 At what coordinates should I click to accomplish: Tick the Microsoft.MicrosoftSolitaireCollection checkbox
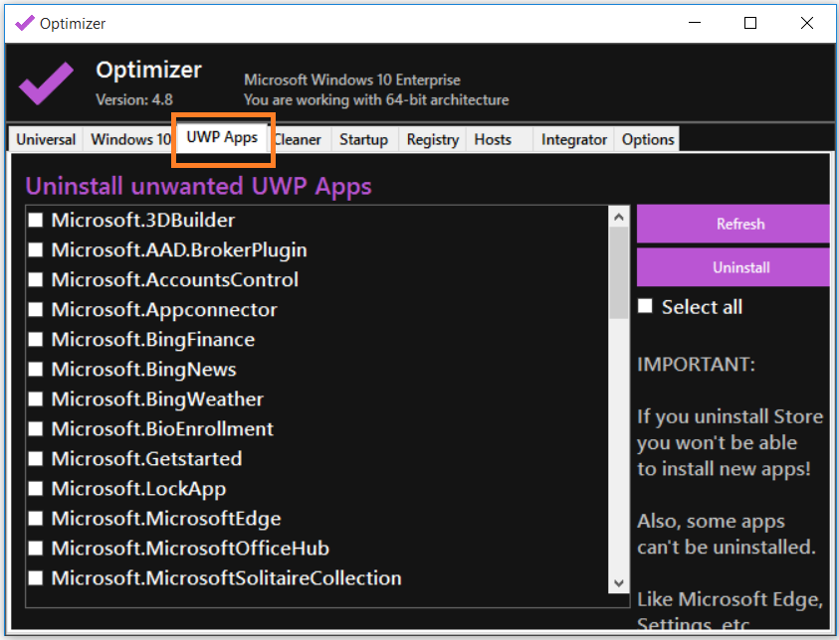point(36,578)
